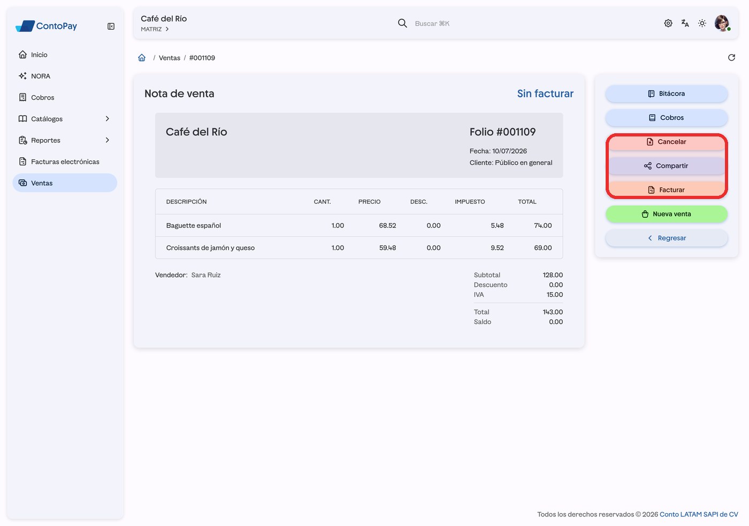749x526 pixels.
Task: Click the Folio #001109 heading
Action: tap(502, 132)
